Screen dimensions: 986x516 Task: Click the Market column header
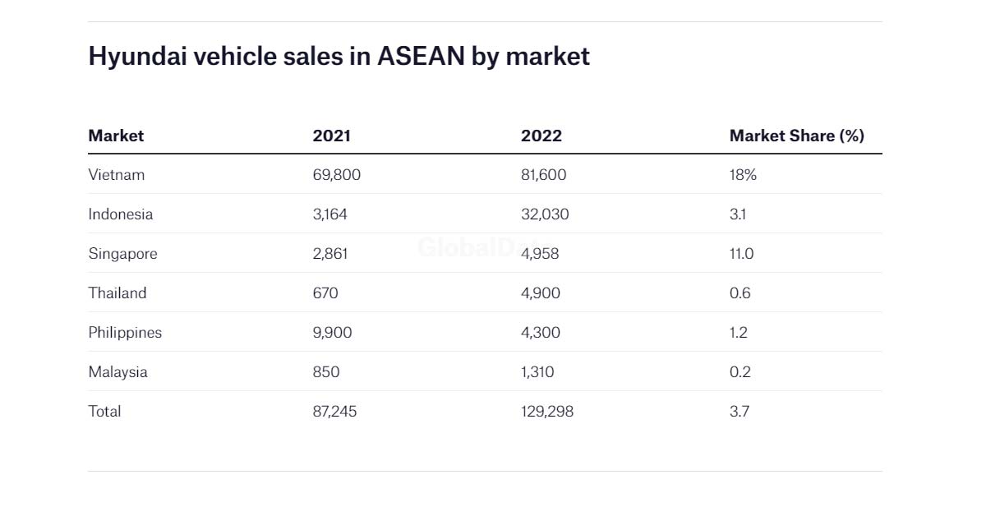116,136
